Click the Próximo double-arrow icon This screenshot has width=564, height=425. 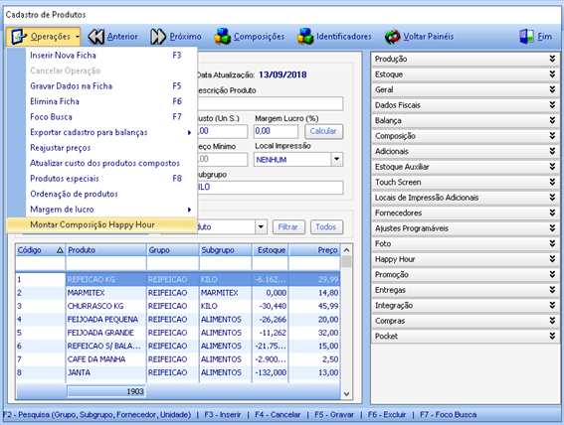click(x=158, y=37)
